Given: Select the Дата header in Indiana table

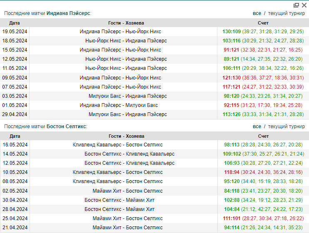Looking at the screenshot, I should [15, 23].
